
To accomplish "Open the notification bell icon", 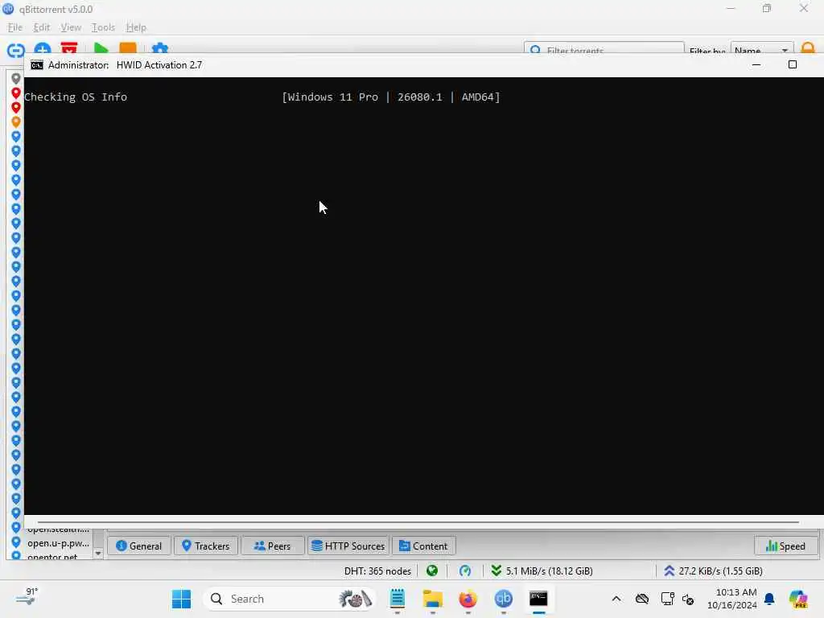I will pos(769,599).
